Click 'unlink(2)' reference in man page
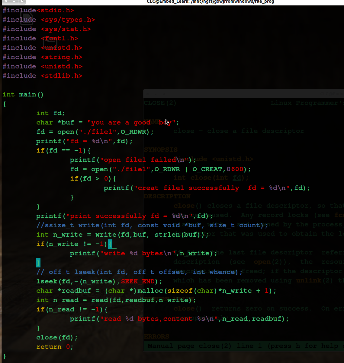 [315, 280]
